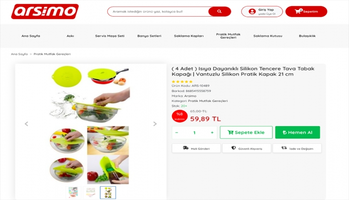
Task: Click the quantity number field
Action: point(194,132)
